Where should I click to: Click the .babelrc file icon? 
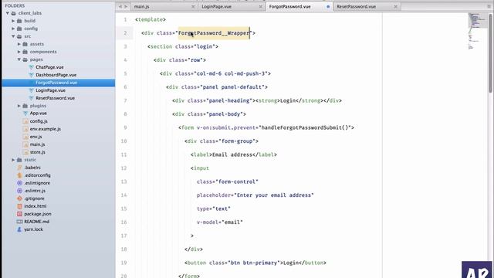pos(19,168)
